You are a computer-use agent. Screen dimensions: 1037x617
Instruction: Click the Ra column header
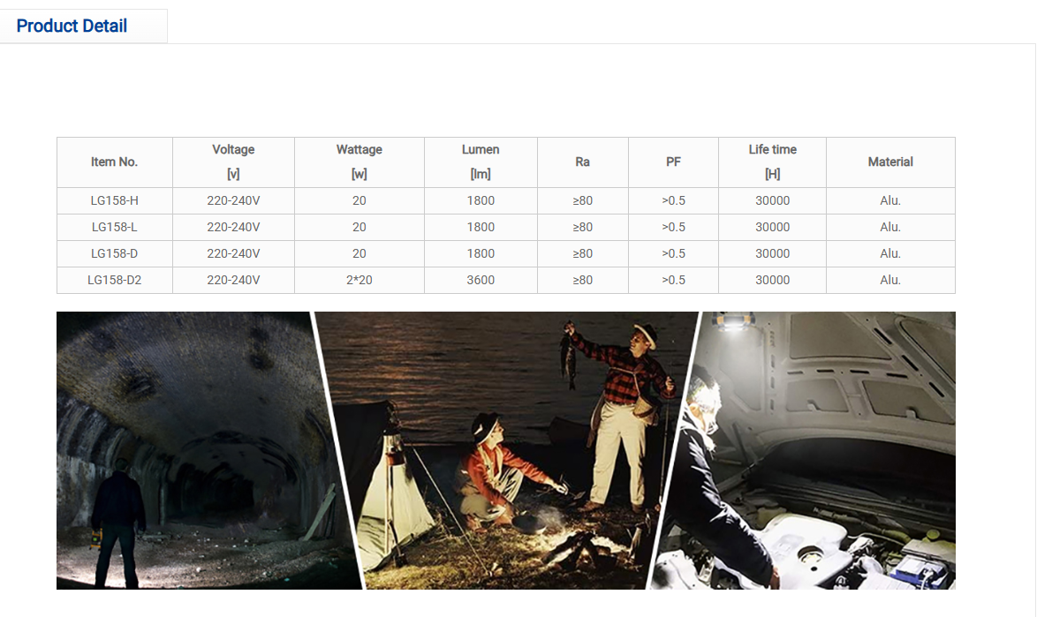pos(583,162)
